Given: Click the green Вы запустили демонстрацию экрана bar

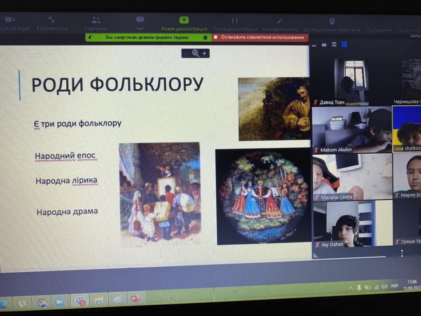Looking at the screenshot, I should pyautogui.click(x=148, y=37).
